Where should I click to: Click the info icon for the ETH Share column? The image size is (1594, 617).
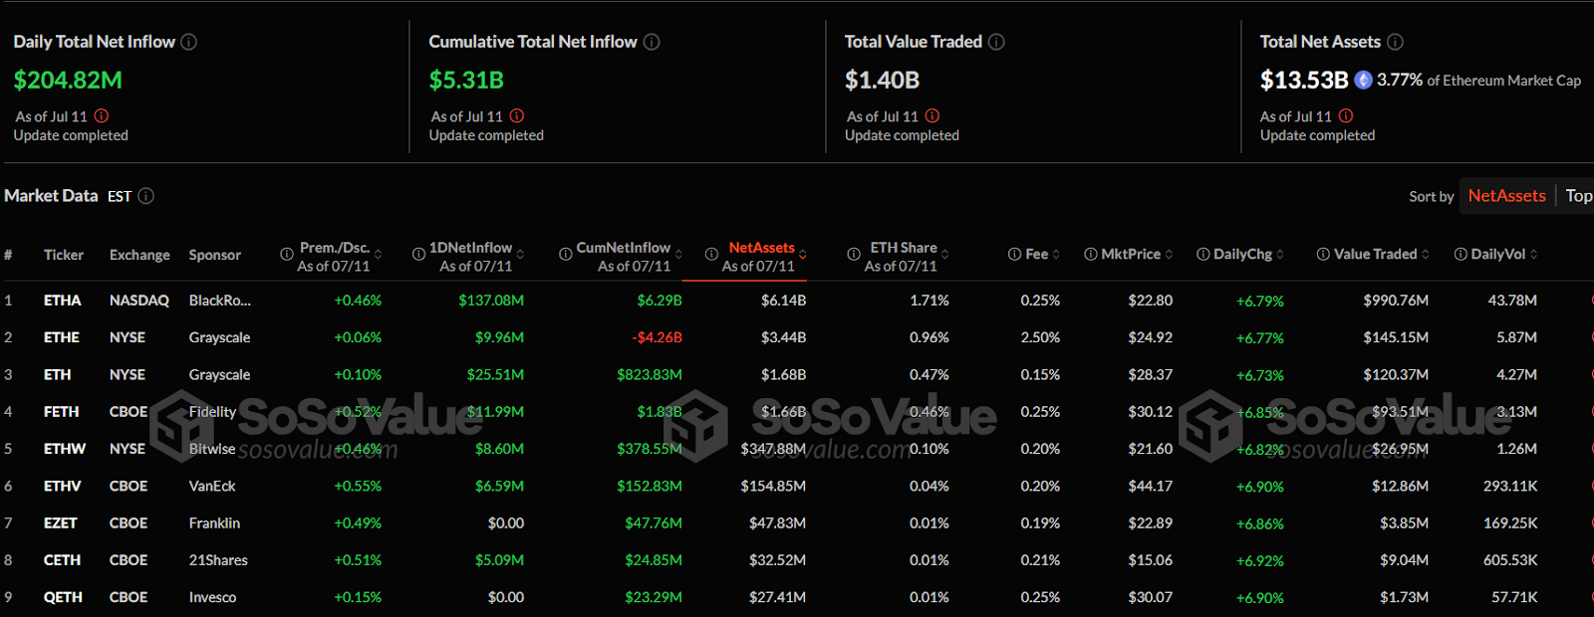click(x=854, y=255)
